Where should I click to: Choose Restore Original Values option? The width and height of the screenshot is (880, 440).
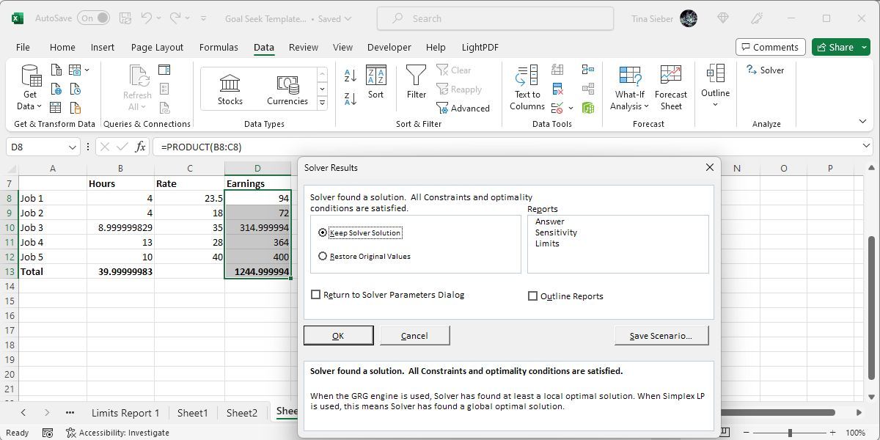pyautogui.click(x=323, y=257)
